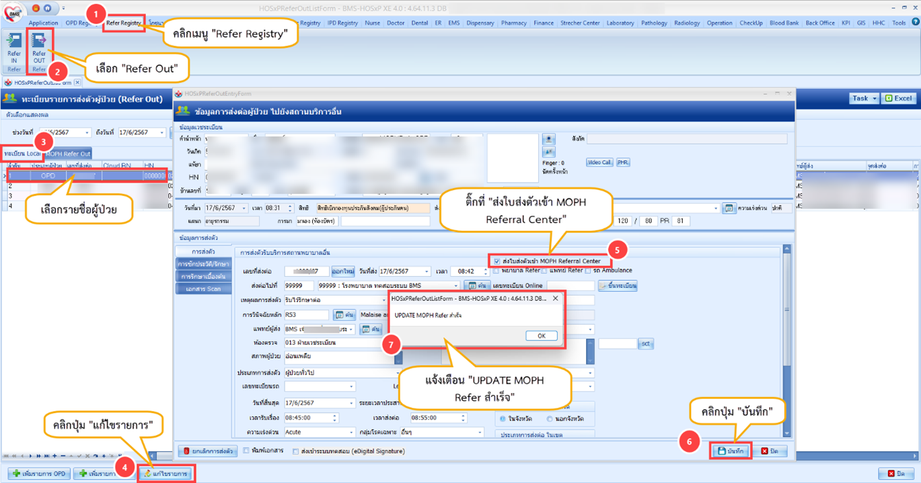This screenshot has width=921, height=483.
Task: Click the patient photo capture icon
Action: 549,139
